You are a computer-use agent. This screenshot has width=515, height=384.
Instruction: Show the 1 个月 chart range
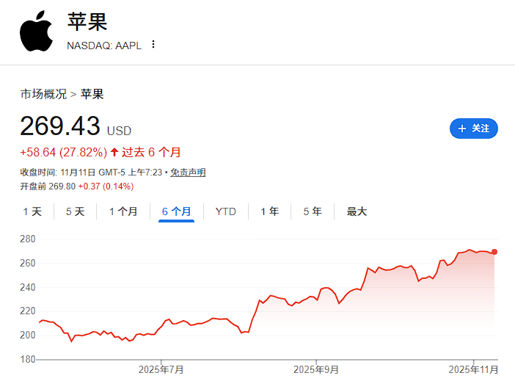(x=123, y=211)
